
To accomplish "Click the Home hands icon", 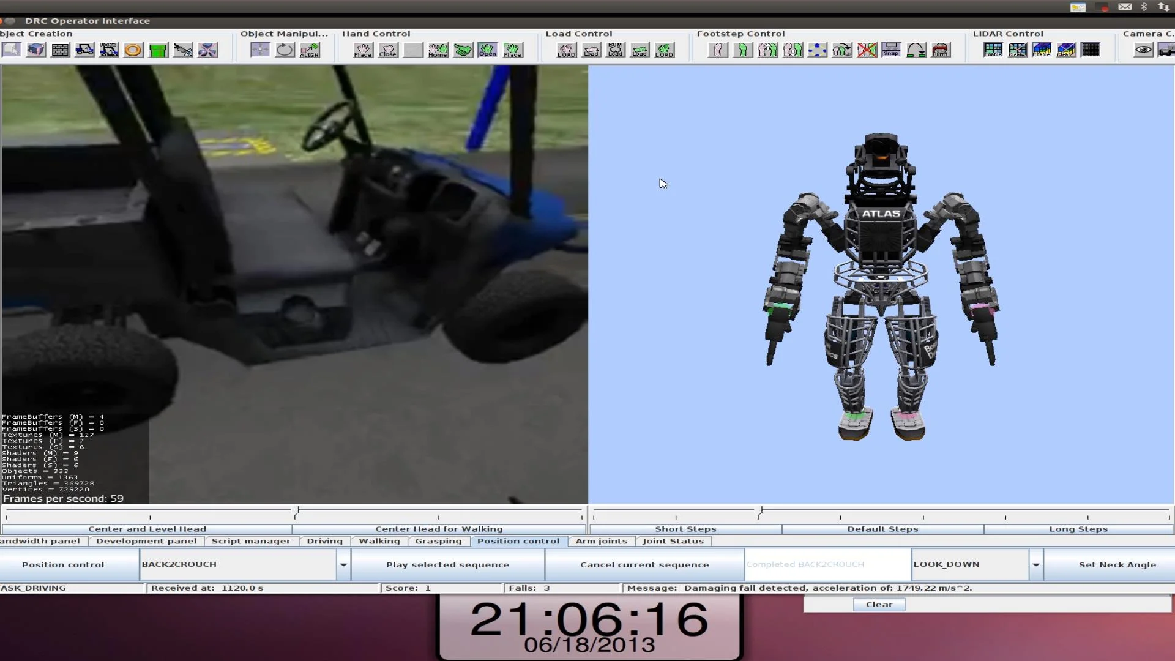I will pos(438,50).
